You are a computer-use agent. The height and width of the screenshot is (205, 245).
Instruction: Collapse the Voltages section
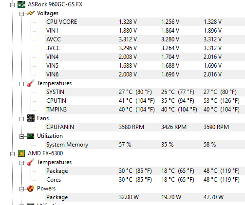click(21, 14)
